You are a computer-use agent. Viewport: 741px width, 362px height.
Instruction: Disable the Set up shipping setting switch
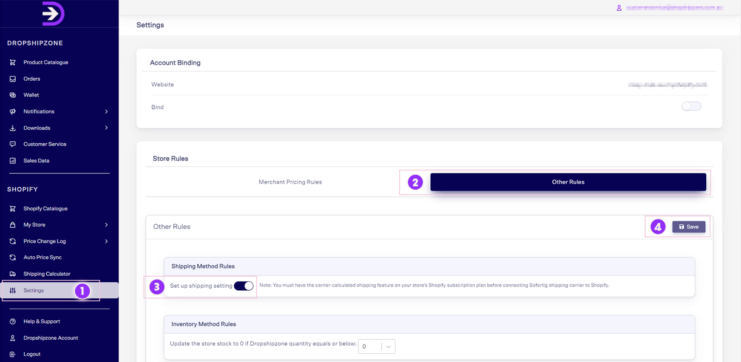coord(244,286)
